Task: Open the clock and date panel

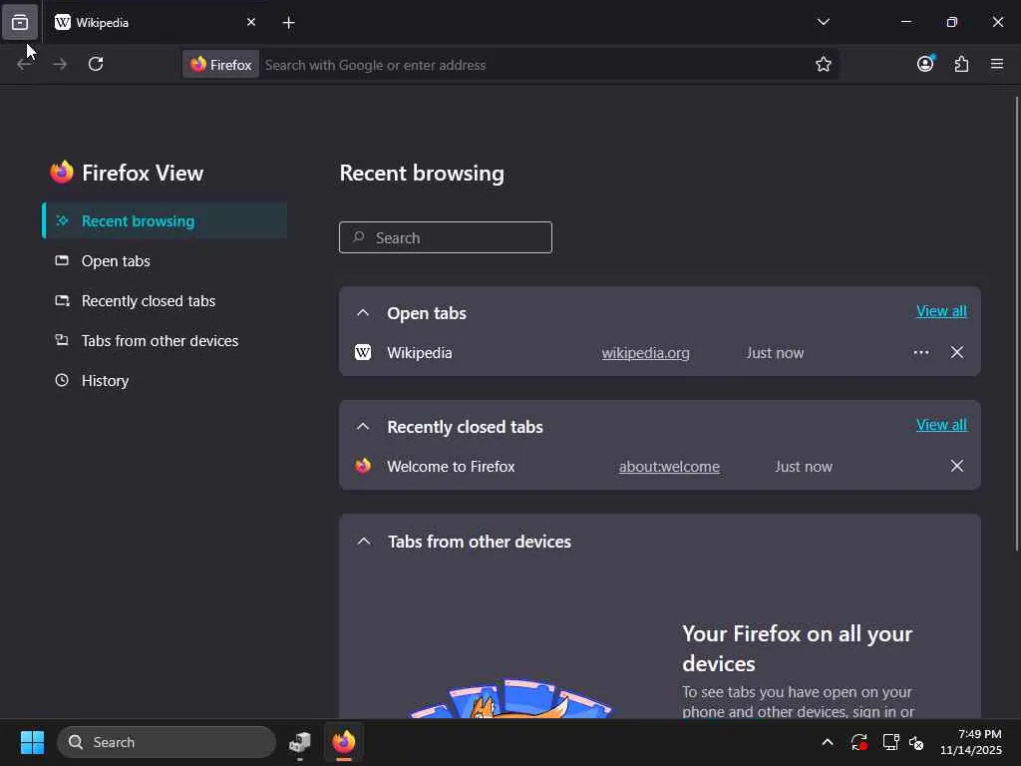Action: [971, 742]
